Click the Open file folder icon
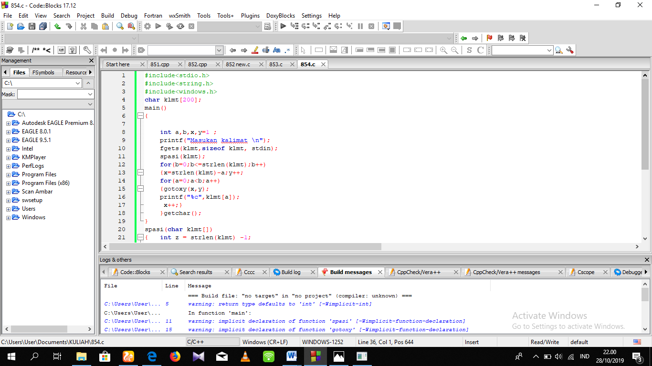Screen dimensions: 652x366 pyautogui.click(x=21, y=26)
